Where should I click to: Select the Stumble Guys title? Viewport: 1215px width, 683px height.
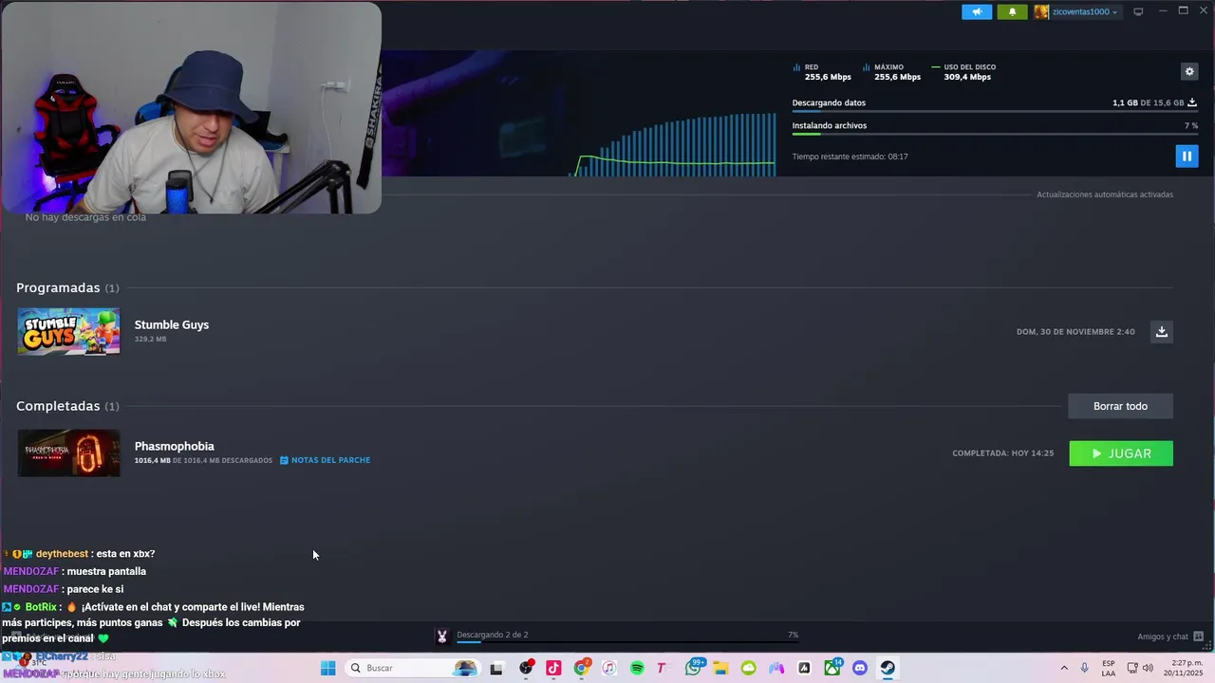(172, 324)
